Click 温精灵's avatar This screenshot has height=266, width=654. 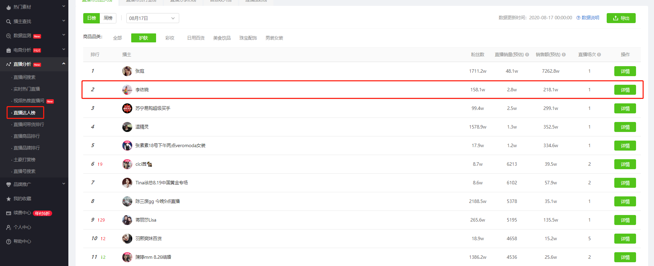click(127, 127)
